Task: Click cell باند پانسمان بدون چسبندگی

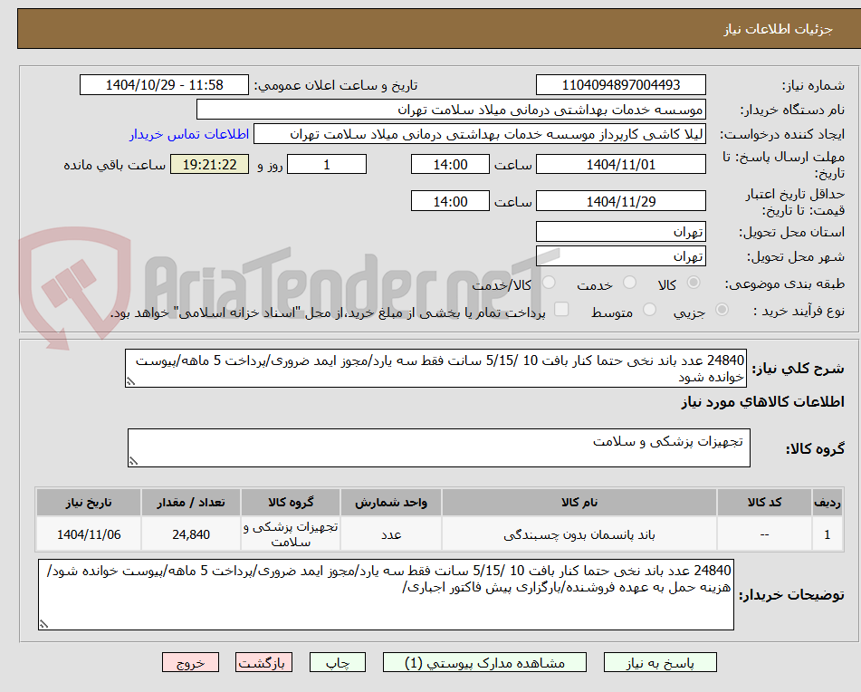Action: pyautogui.click(x=579, y=534)
